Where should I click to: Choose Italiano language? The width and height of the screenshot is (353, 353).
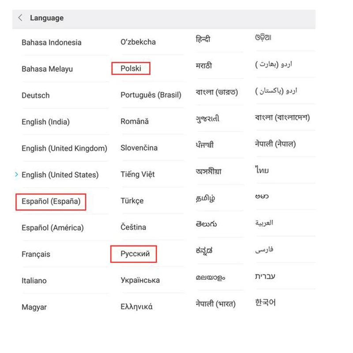[34, 281]
